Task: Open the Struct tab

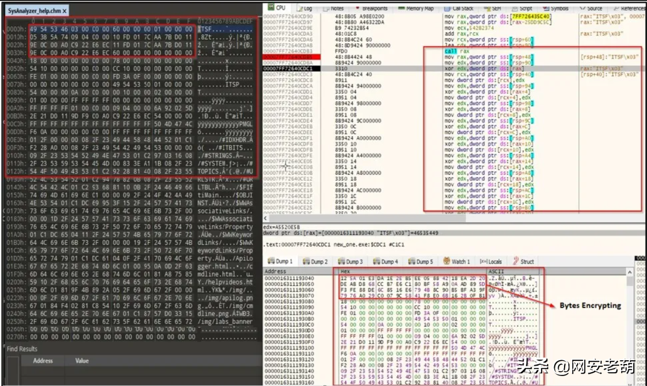Action: [523, 261]
